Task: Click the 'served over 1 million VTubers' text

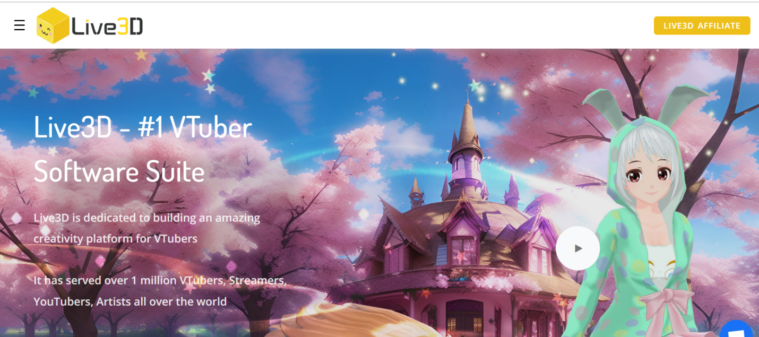Action: (x=160, y=280)
